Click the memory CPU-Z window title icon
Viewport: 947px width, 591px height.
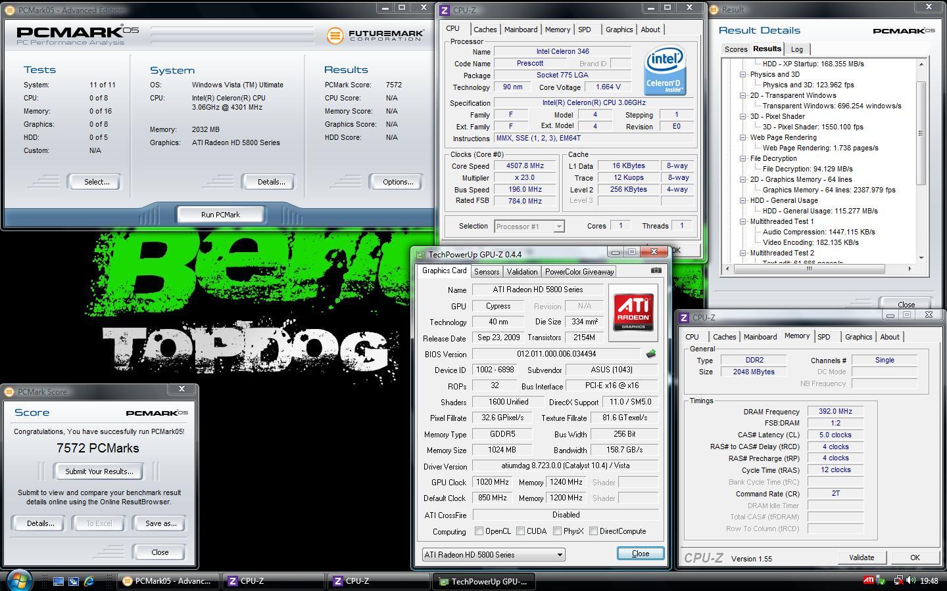pos(685,317)
